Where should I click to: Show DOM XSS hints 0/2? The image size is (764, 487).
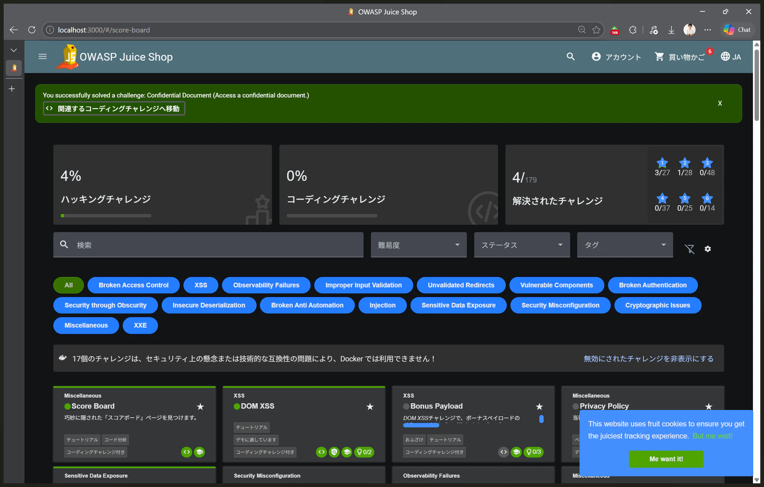point(364,452)
